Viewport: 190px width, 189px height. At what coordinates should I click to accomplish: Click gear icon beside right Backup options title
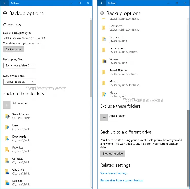point(102,13)
